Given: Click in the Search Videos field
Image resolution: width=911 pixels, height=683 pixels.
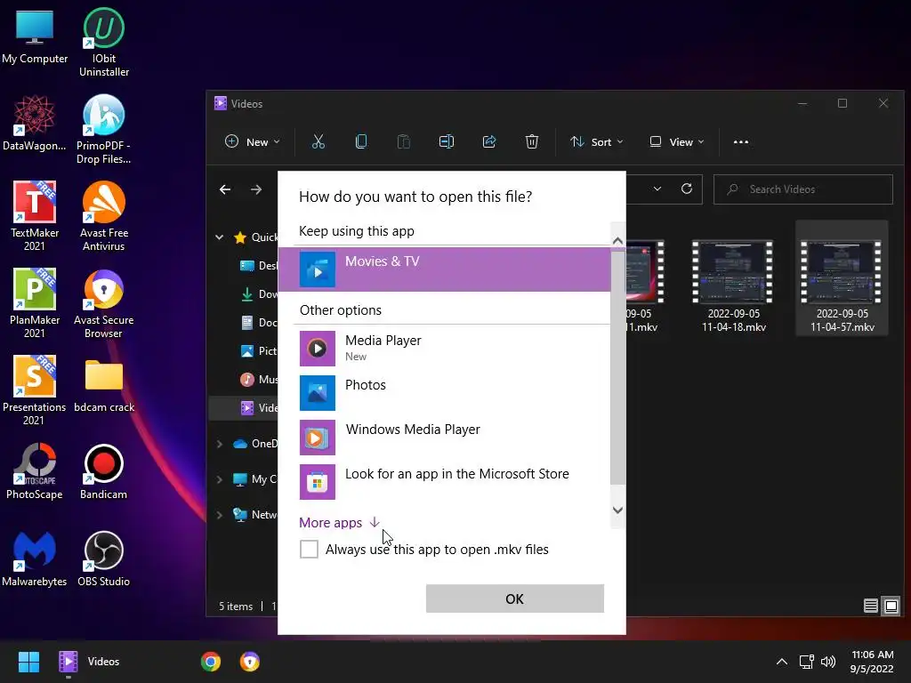Looking at the screenshot, I should click(x=803, y=189).
